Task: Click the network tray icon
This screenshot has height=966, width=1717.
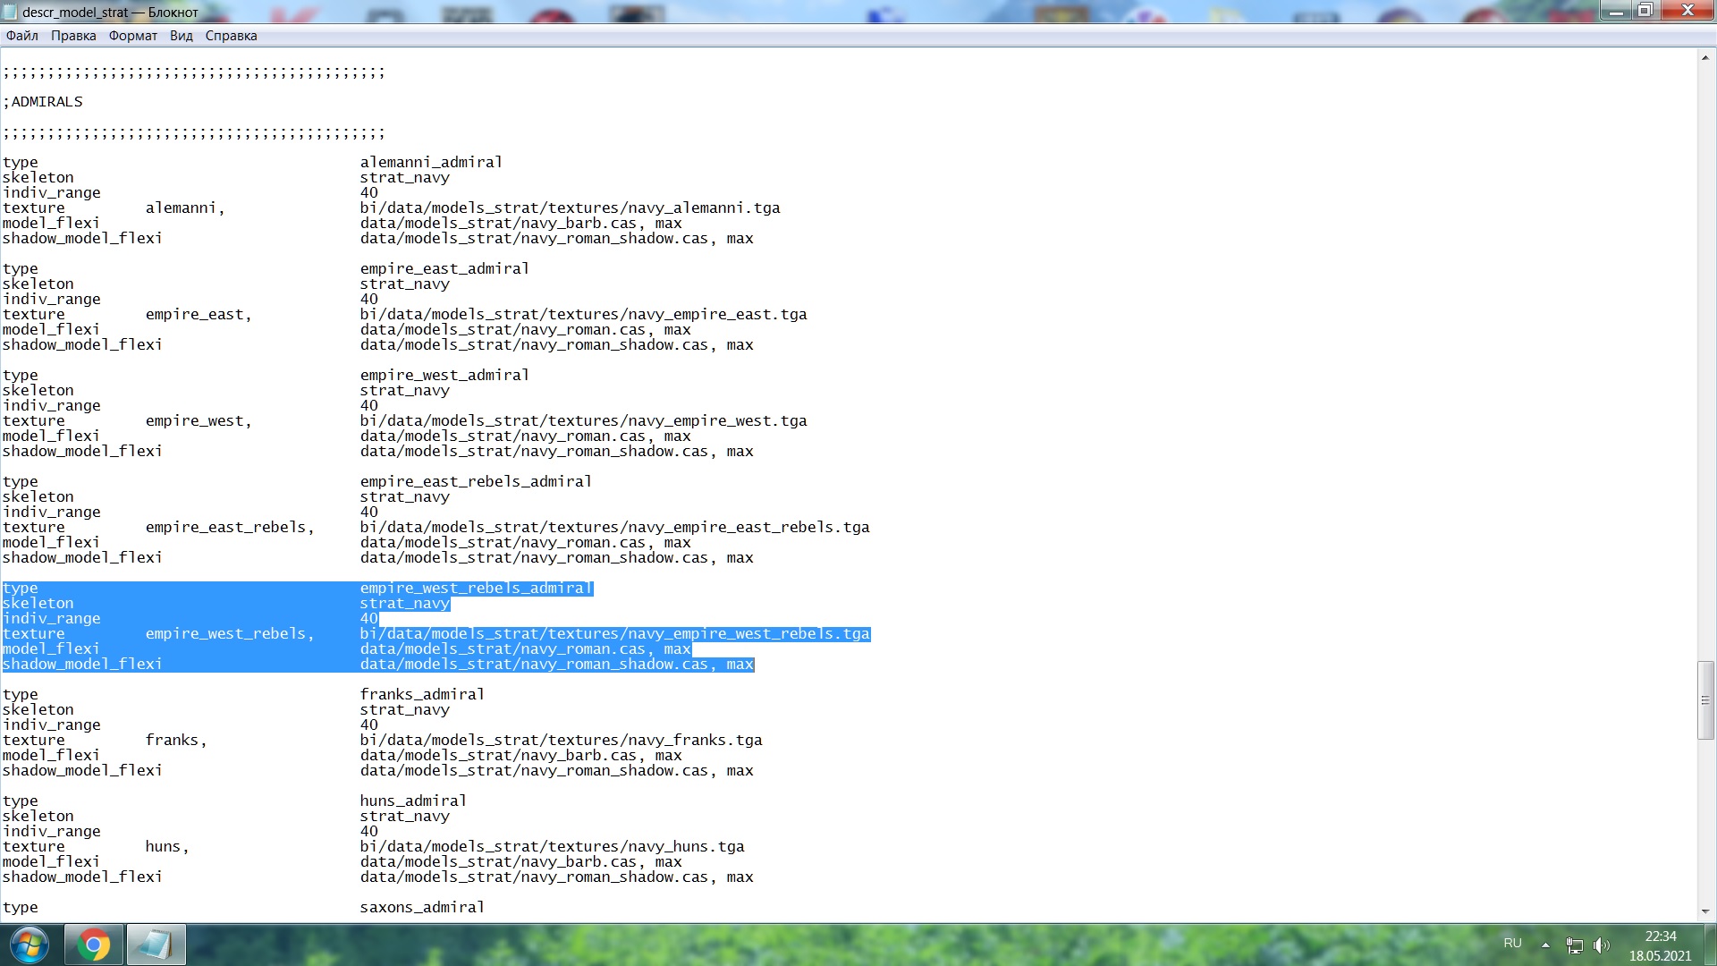Action: pos(1575,945)
